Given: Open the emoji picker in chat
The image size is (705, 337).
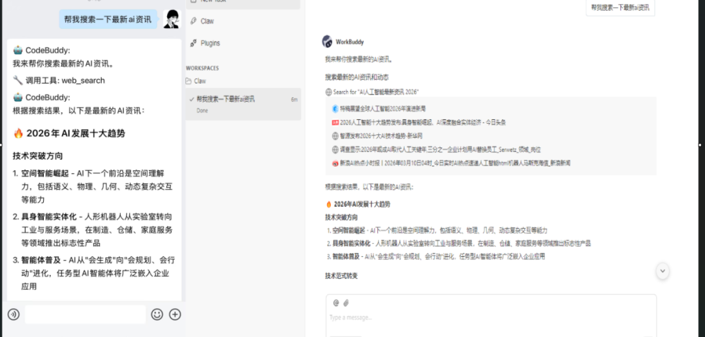Looking at the screenshot, I should pyautogui.click(x=157, y=315).
